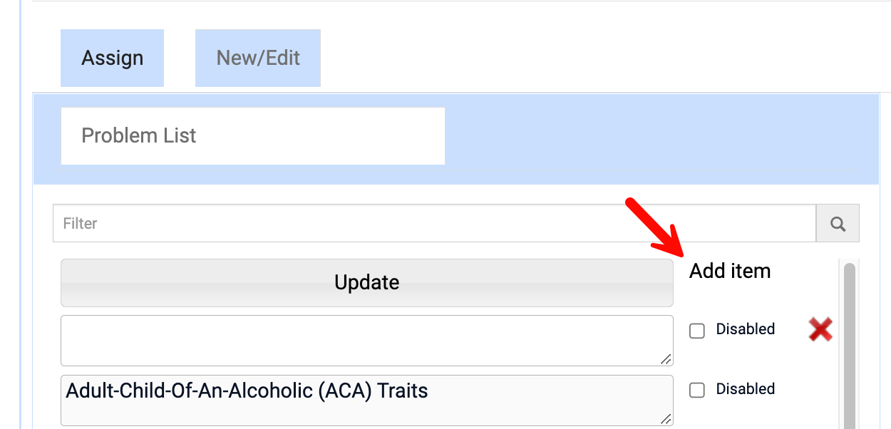Open the Problem List selector

click(253, 136)
